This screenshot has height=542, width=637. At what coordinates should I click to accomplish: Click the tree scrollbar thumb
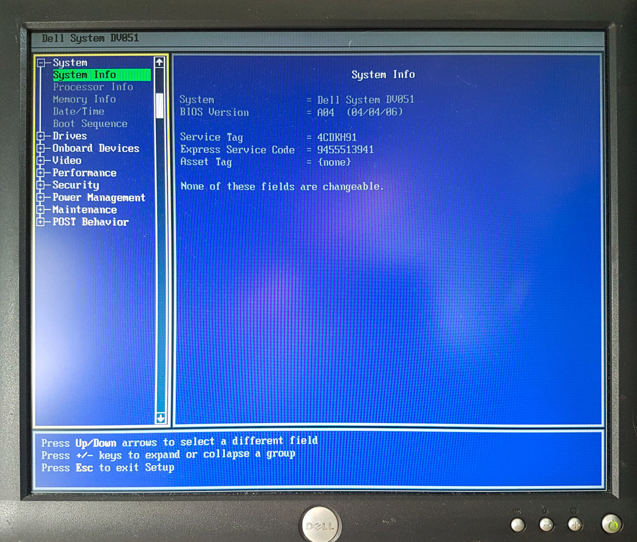click(x=160, y=105)
